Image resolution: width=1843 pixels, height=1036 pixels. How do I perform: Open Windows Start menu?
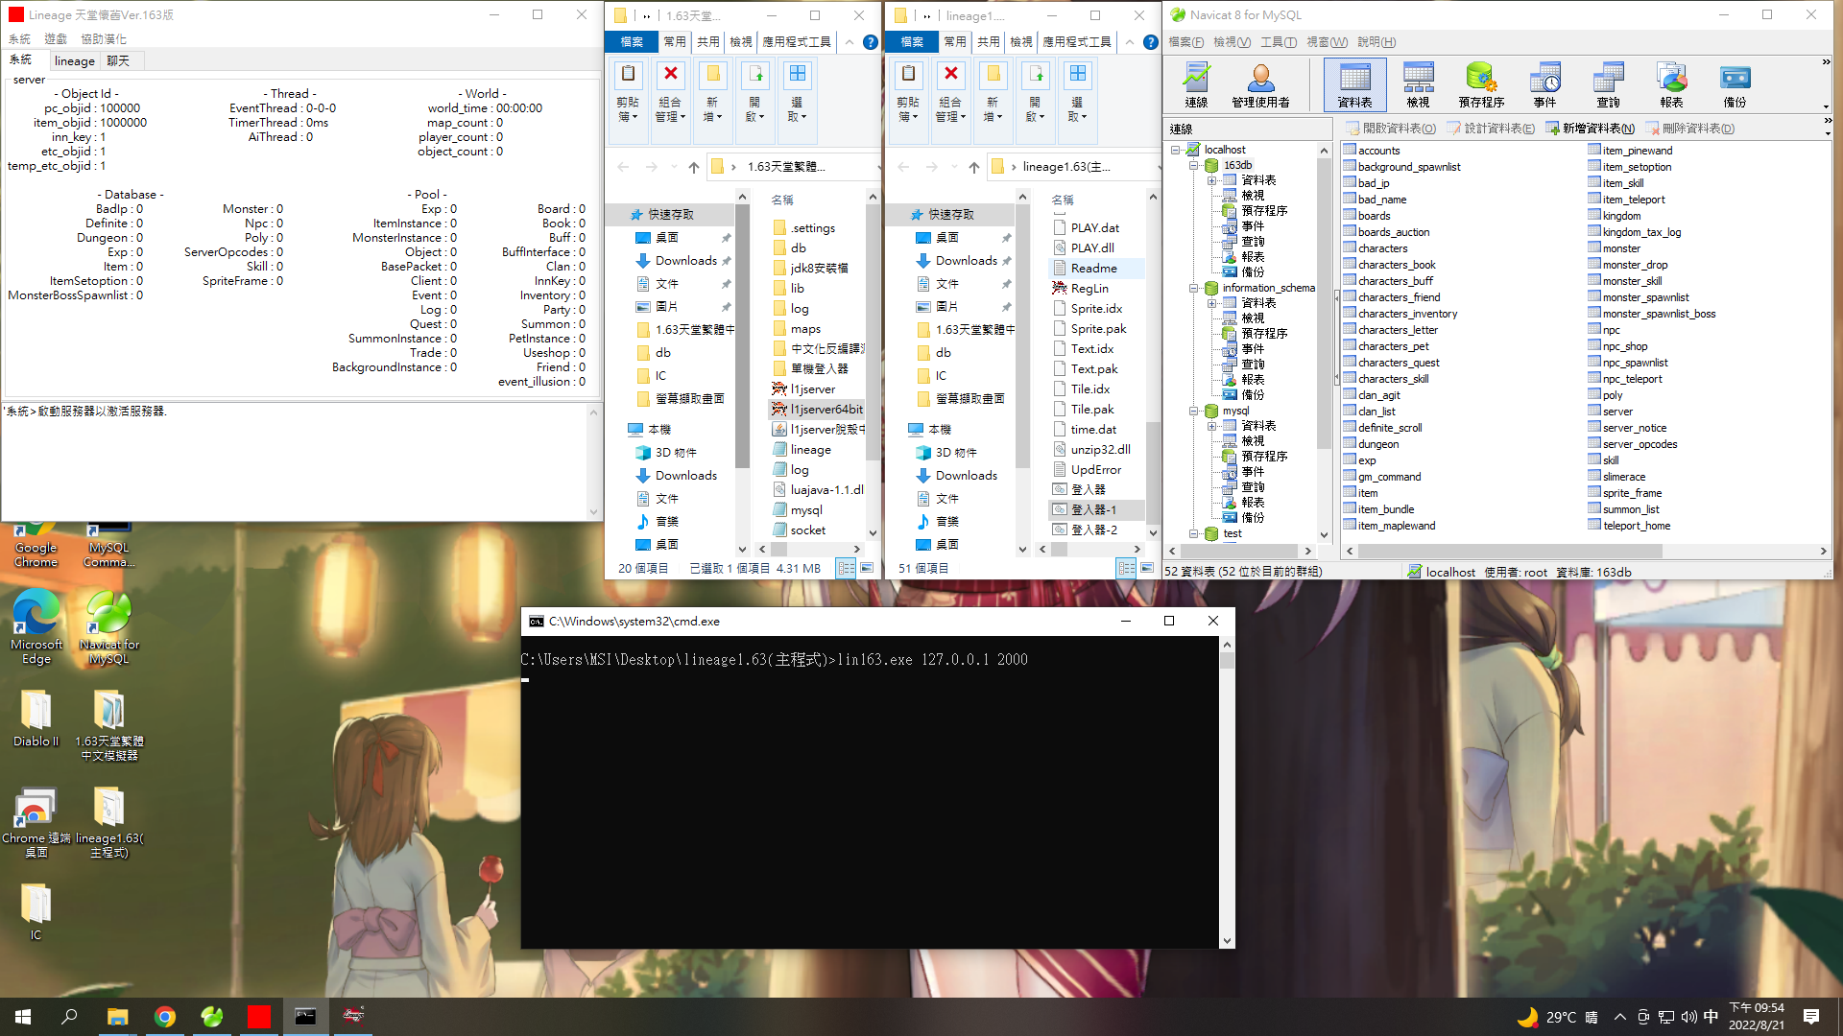tap(23, 1017)
